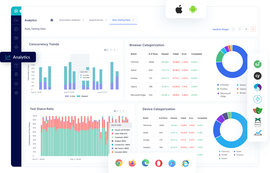
Task: Click the Chrome browser icon at the bottom
Action: tap(119, 163)
